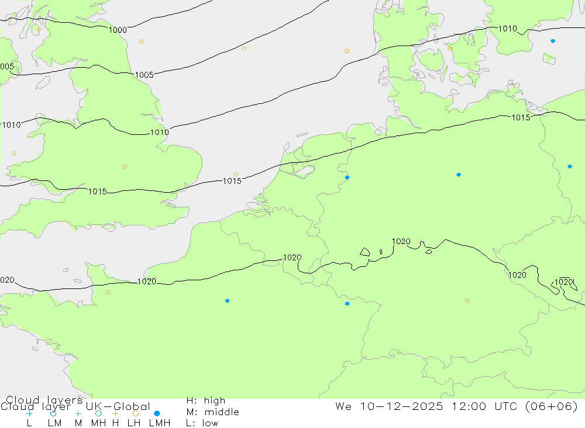The height and width of the screenshot is (428, 585).
Task: Click the 1015 label over northern Germany's coast
Action: tap(521, 118)
